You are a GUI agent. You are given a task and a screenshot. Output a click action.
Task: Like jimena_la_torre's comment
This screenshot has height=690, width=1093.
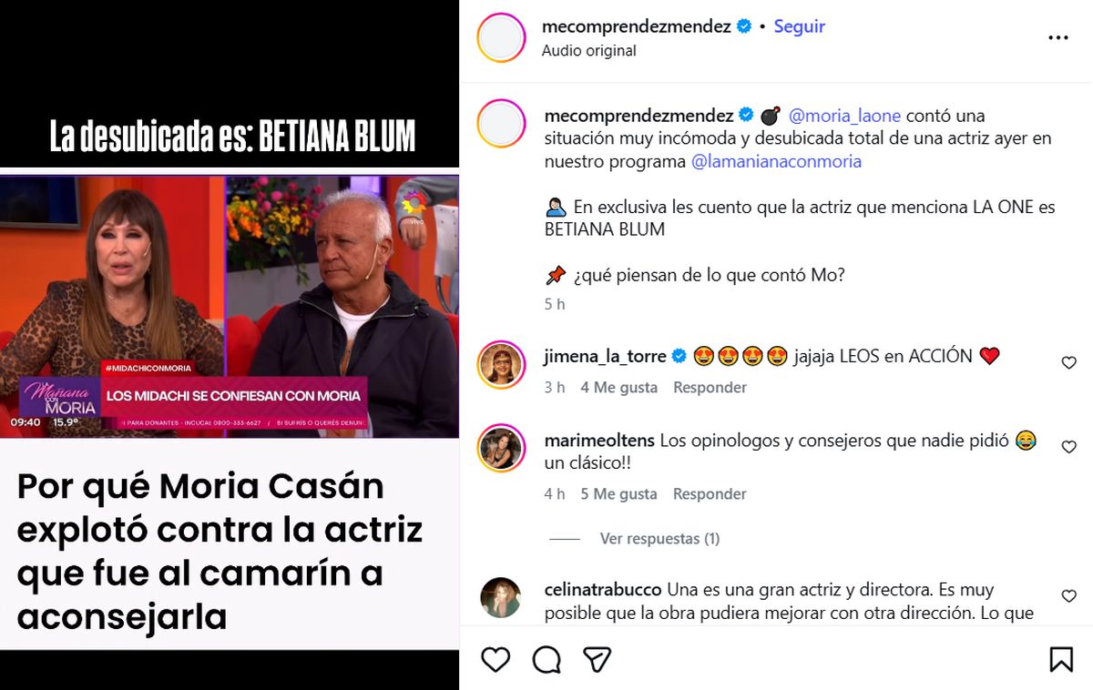(x=1069, y=362)
